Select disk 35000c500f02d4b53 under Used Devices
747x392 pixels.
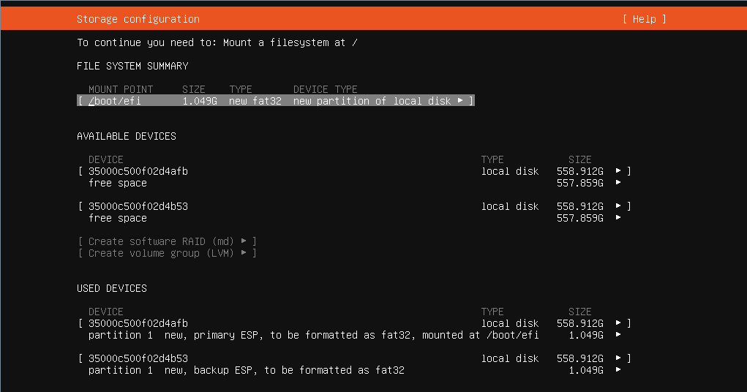[x=138, y=358]
